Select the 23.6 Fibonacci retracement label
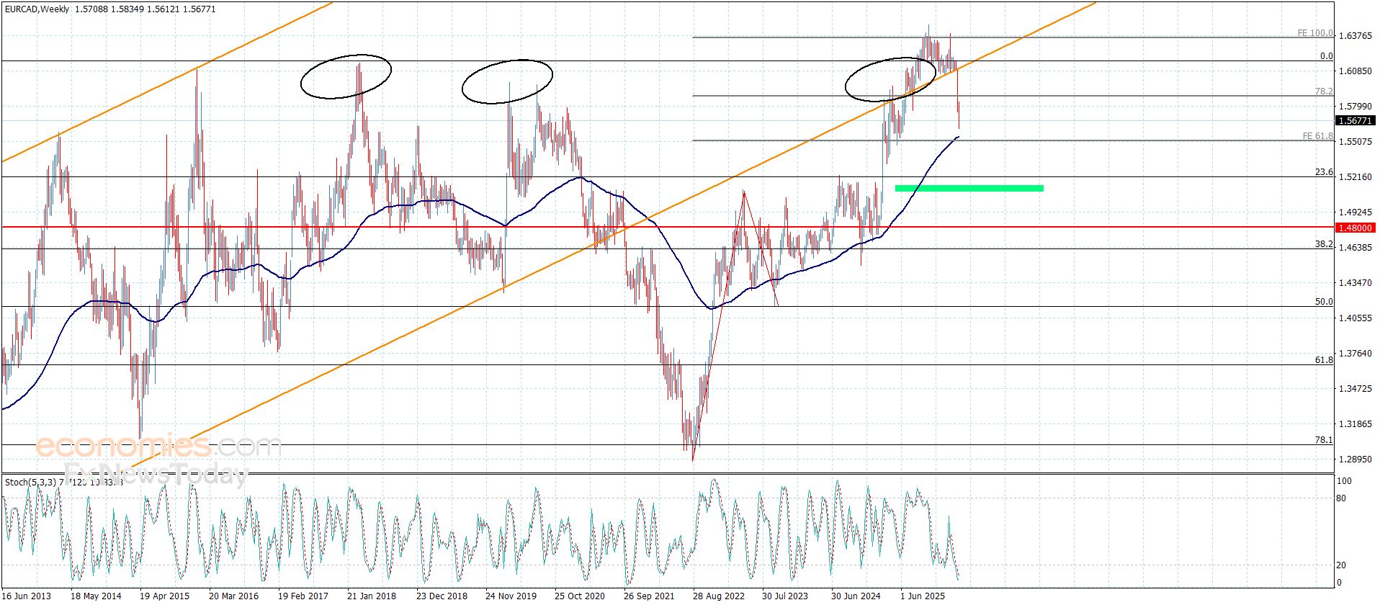Image resolution: width=1380 pixels, height=605 pixels. pyautogui.click(x=1324, y=173)
